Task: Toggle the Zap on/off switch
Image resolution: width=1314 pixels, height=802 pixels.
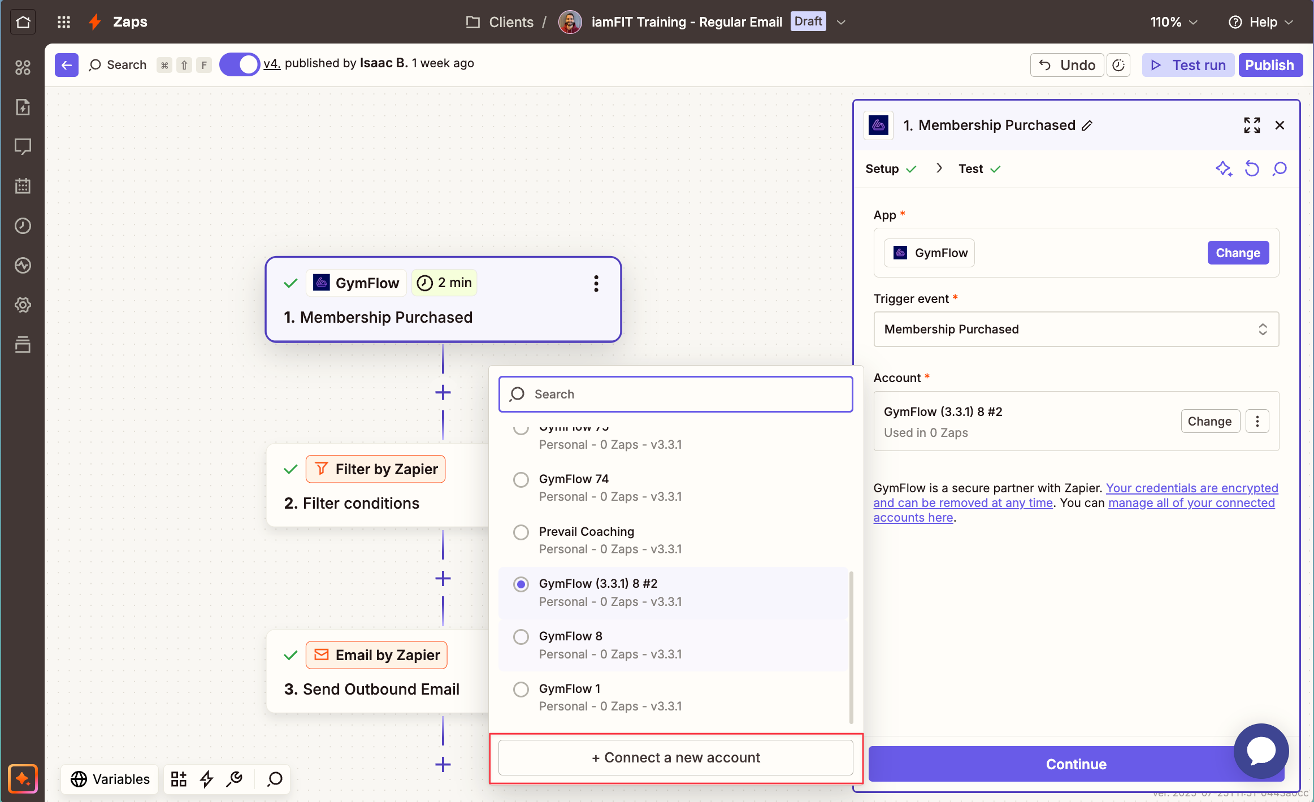Action: pyautogui.click(x=239, y=64)
